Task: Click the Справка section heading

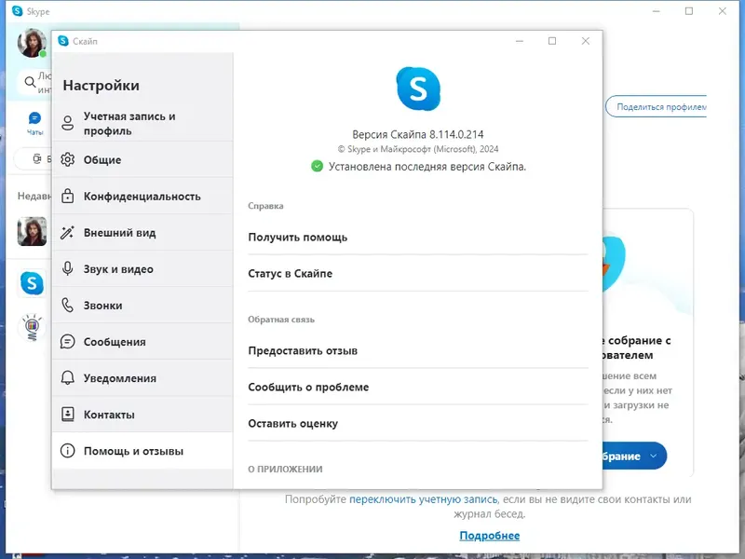Action: 265,206
